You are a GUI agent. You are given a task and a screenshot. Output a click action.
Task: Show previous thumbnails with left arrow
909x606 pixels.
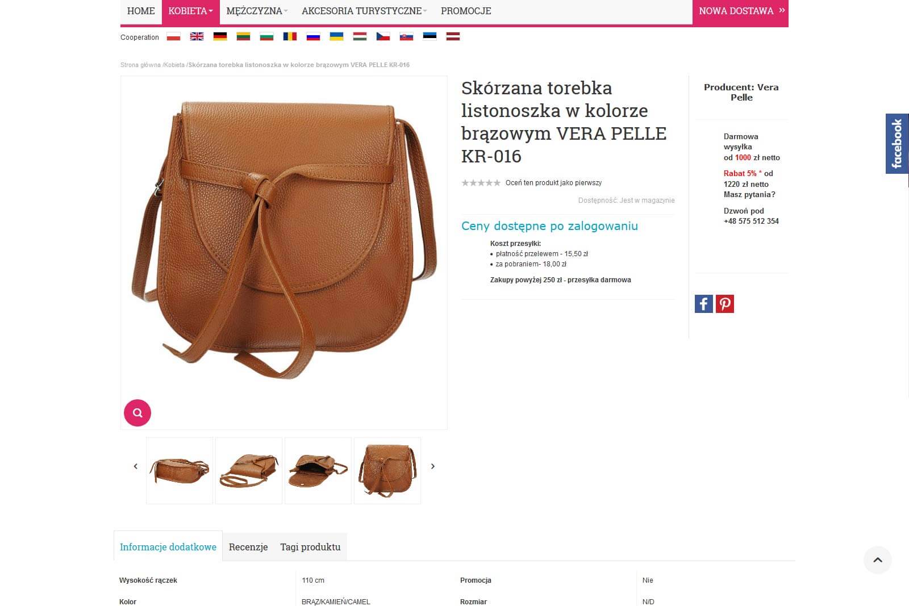coord(135,466)
